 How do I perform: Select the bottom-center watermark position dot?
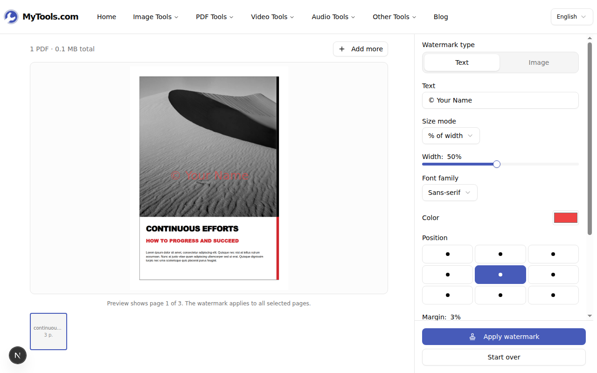point(500,295)
